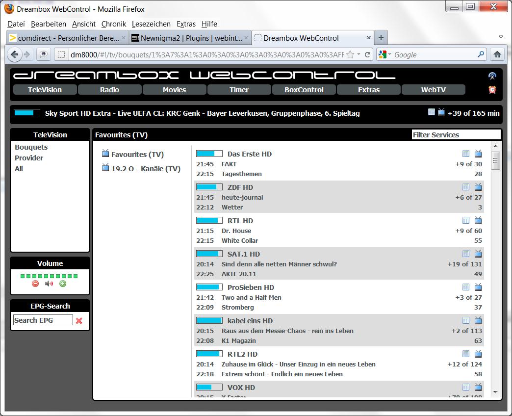Open EPG icon for ZDF HD
Viewport: 512px width, 416px height.
click(466, 187)
